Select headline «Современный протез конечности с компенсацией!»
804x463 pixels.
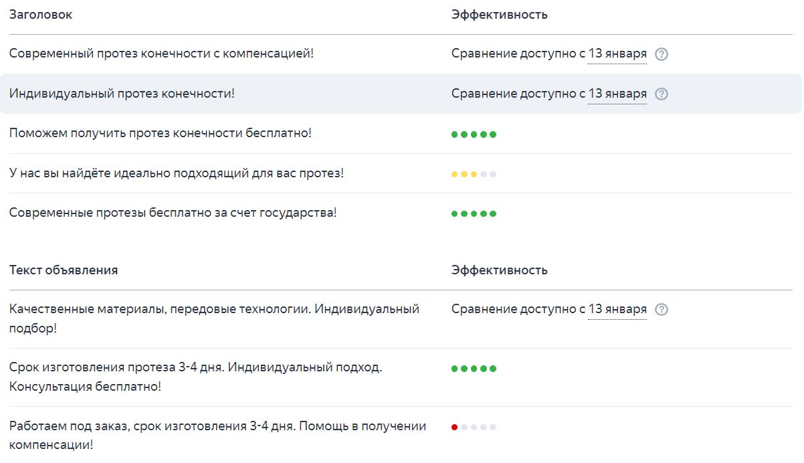[161, 54]
